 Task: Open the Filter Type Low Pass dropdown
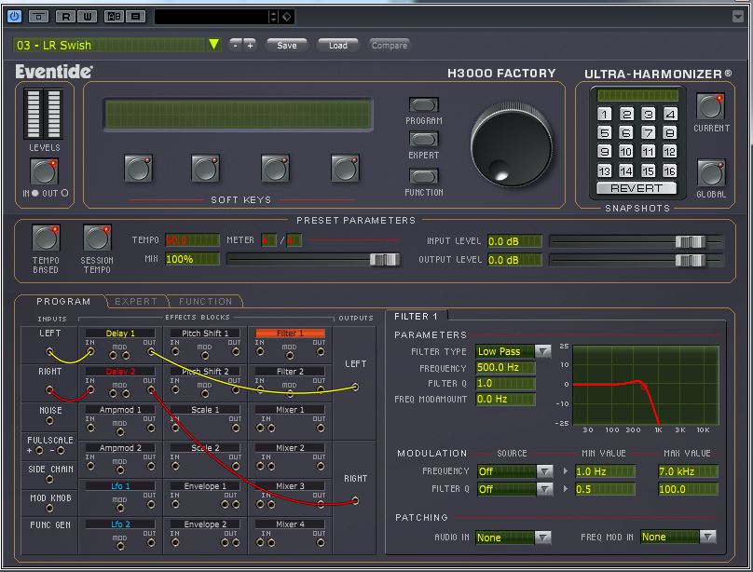(x=541, y=351)
